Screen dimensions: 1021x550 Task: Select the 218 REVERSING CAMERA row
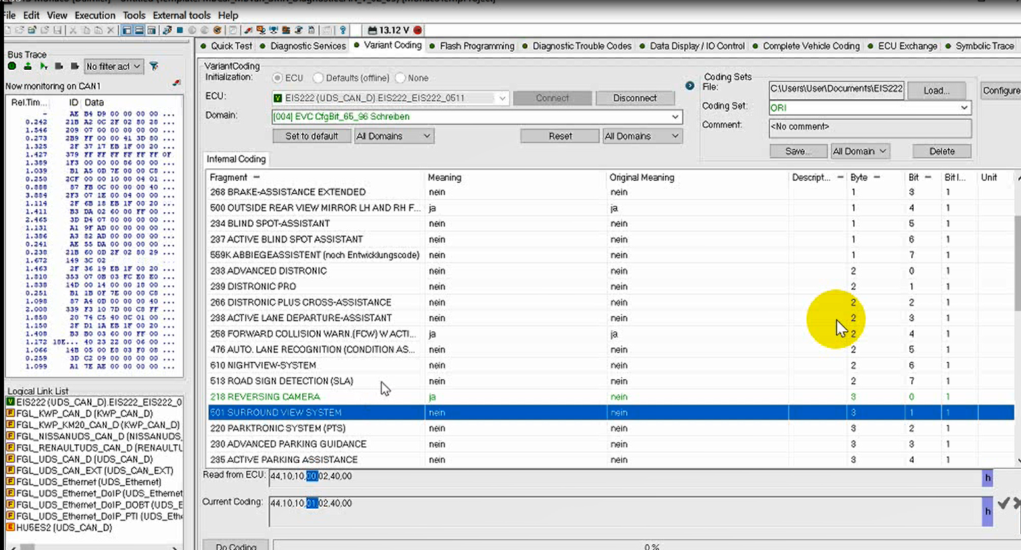click(611, 397)
